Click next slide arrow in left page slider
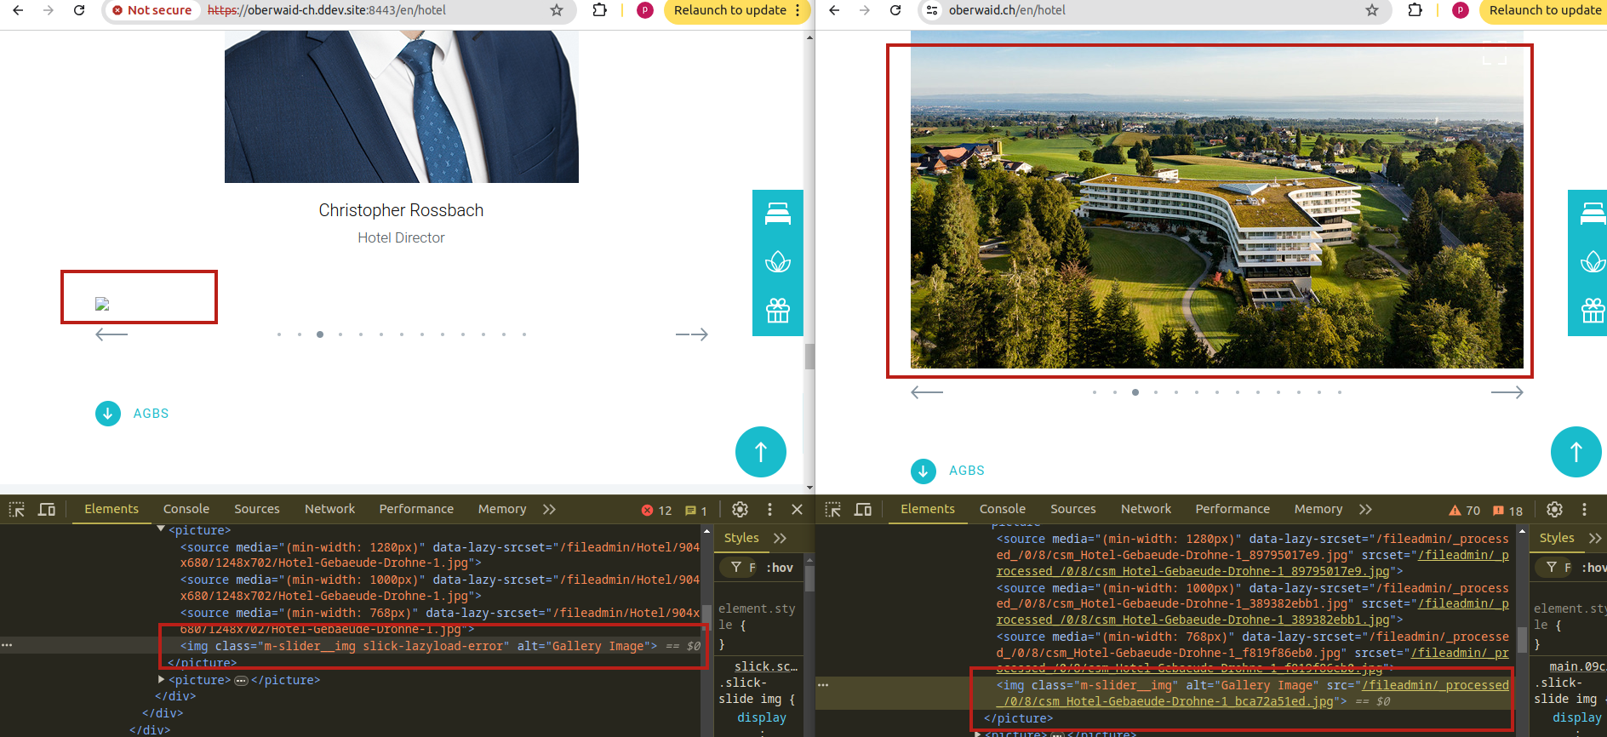The height and width of the screenshot is (737, 1607). (692, 334)
